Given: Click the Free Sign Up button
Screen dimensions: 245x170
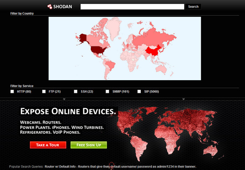Looking at the screenshot, I should [89, 145].
